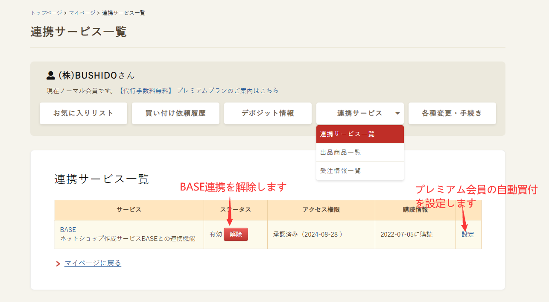Viewport: 549px width, 302px height.
Task: Click the red arrow icon before マイページに戻る
Action: click(x=58, y=264)
